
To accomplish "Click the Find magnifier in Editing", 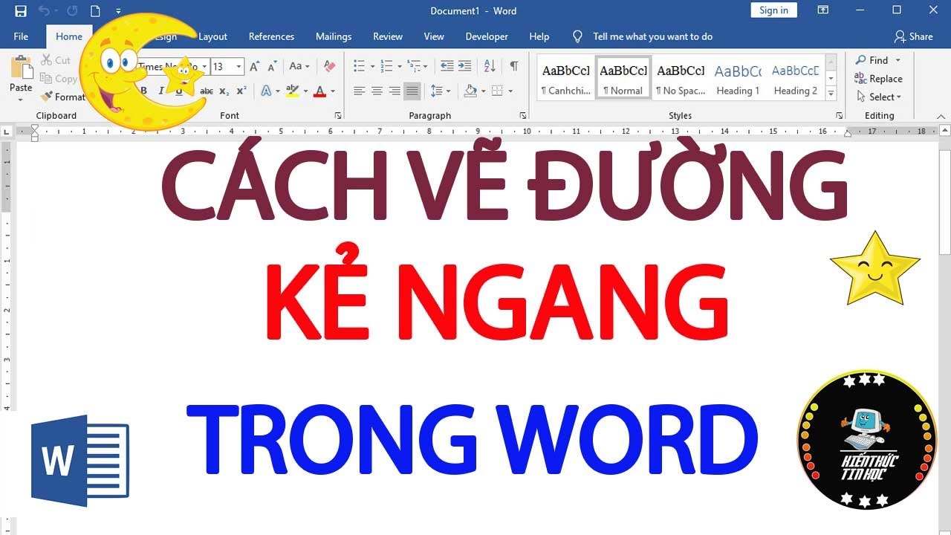I will point(861,60).
